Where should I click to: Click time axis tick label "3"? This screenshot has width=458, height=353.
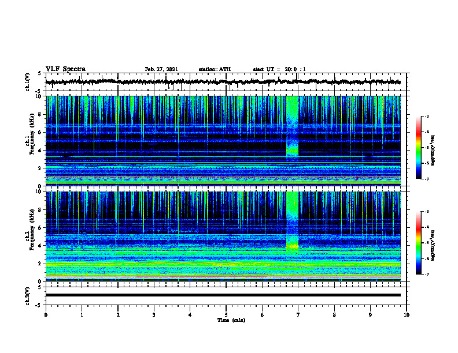coord(154,315)
